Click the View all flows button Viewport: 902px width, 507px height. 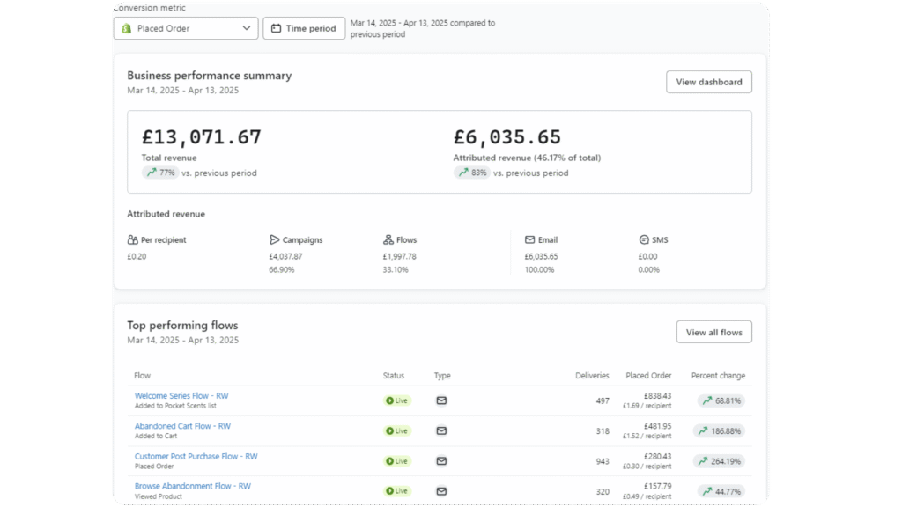(x=713, y=332)
